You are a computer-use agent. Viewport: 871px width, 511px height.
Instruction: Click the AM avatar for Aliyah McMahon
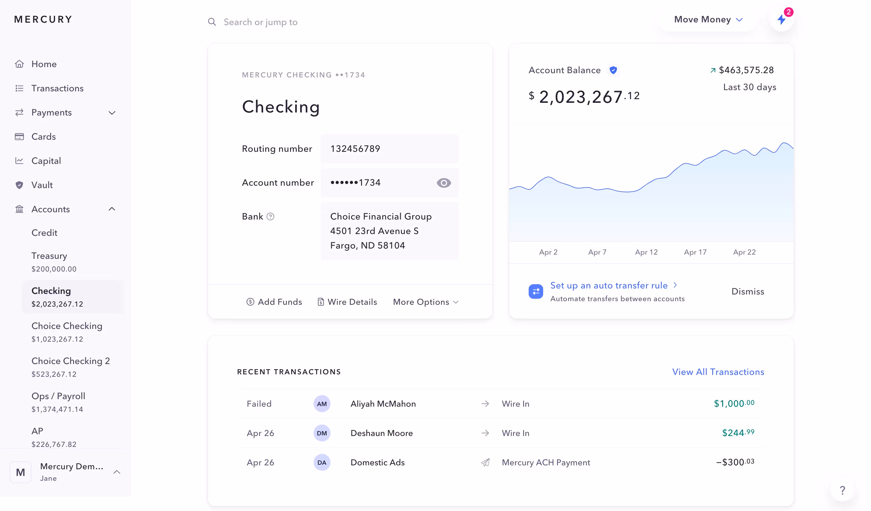click(x=322, y=404)
